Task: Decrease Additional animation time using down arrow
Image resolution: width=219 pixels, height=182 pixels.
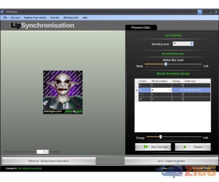Action: coord(47,153)
